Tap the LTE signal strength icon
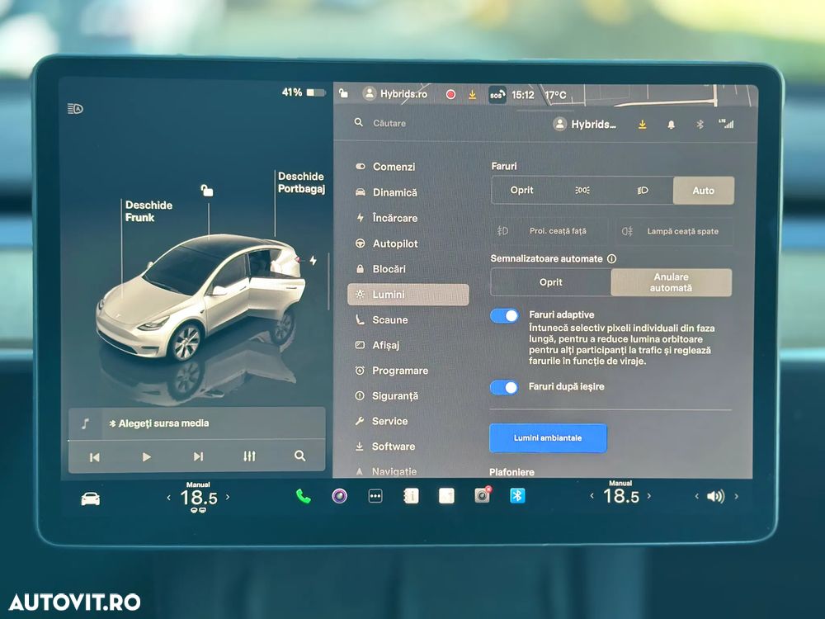 (x=726, y=124)
